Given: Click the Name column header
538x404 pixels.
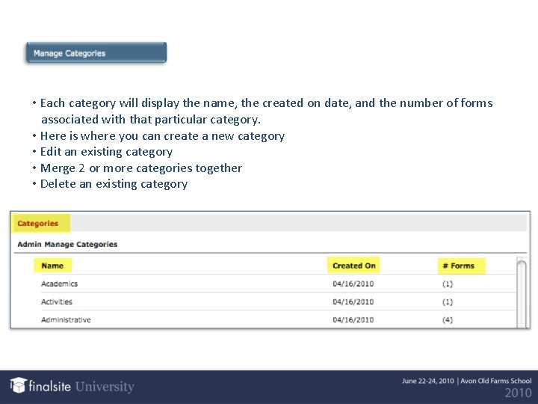Looking at the screenshot, I should coord(52,266).
